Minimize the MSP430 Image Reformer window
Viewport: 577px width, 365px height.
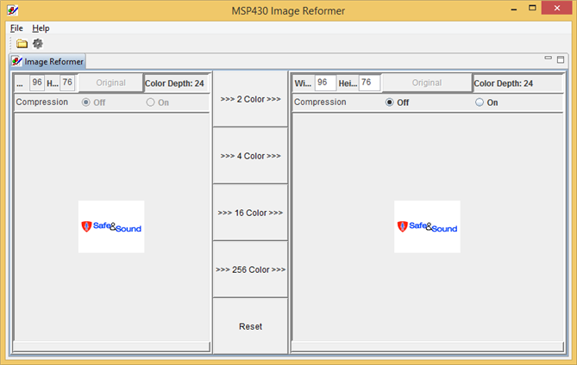coord(514,8)
